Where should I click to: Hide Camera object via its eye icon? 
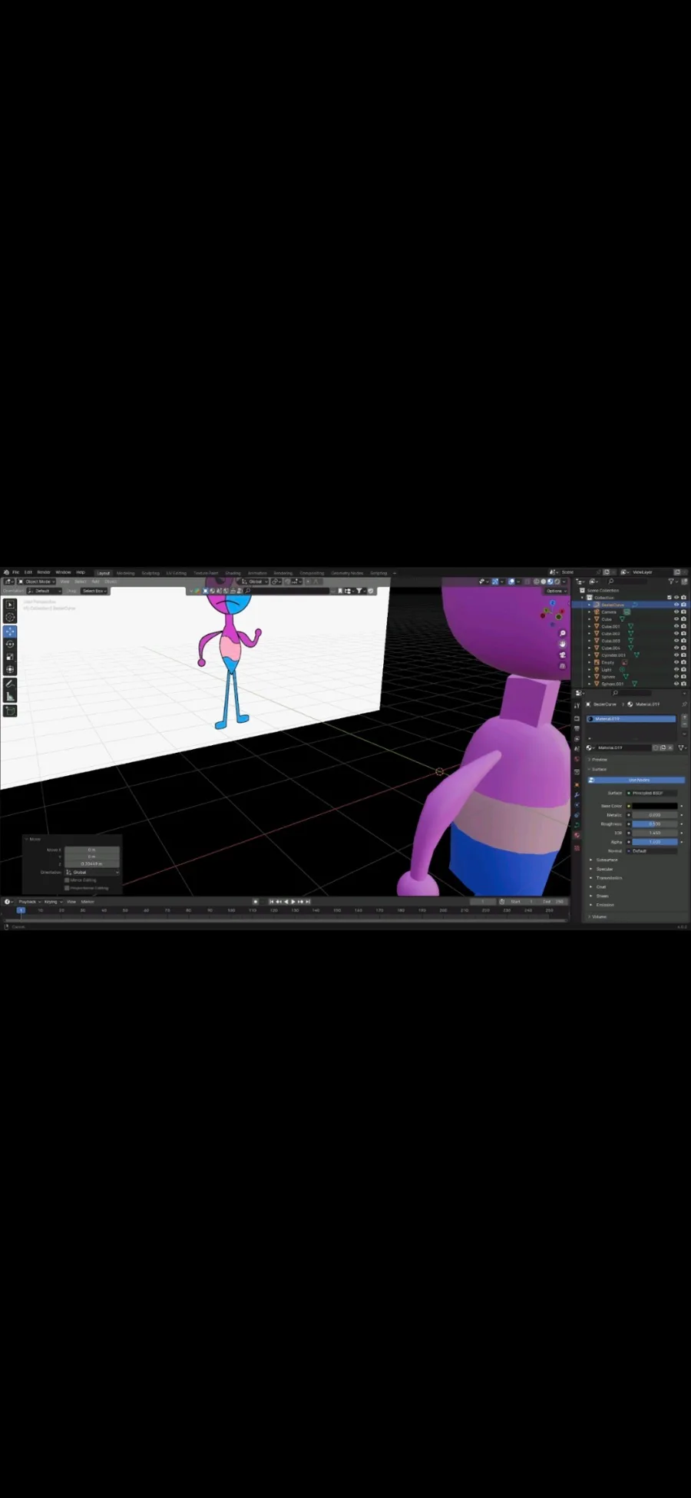pyautogui.click(x=676, y=611)
